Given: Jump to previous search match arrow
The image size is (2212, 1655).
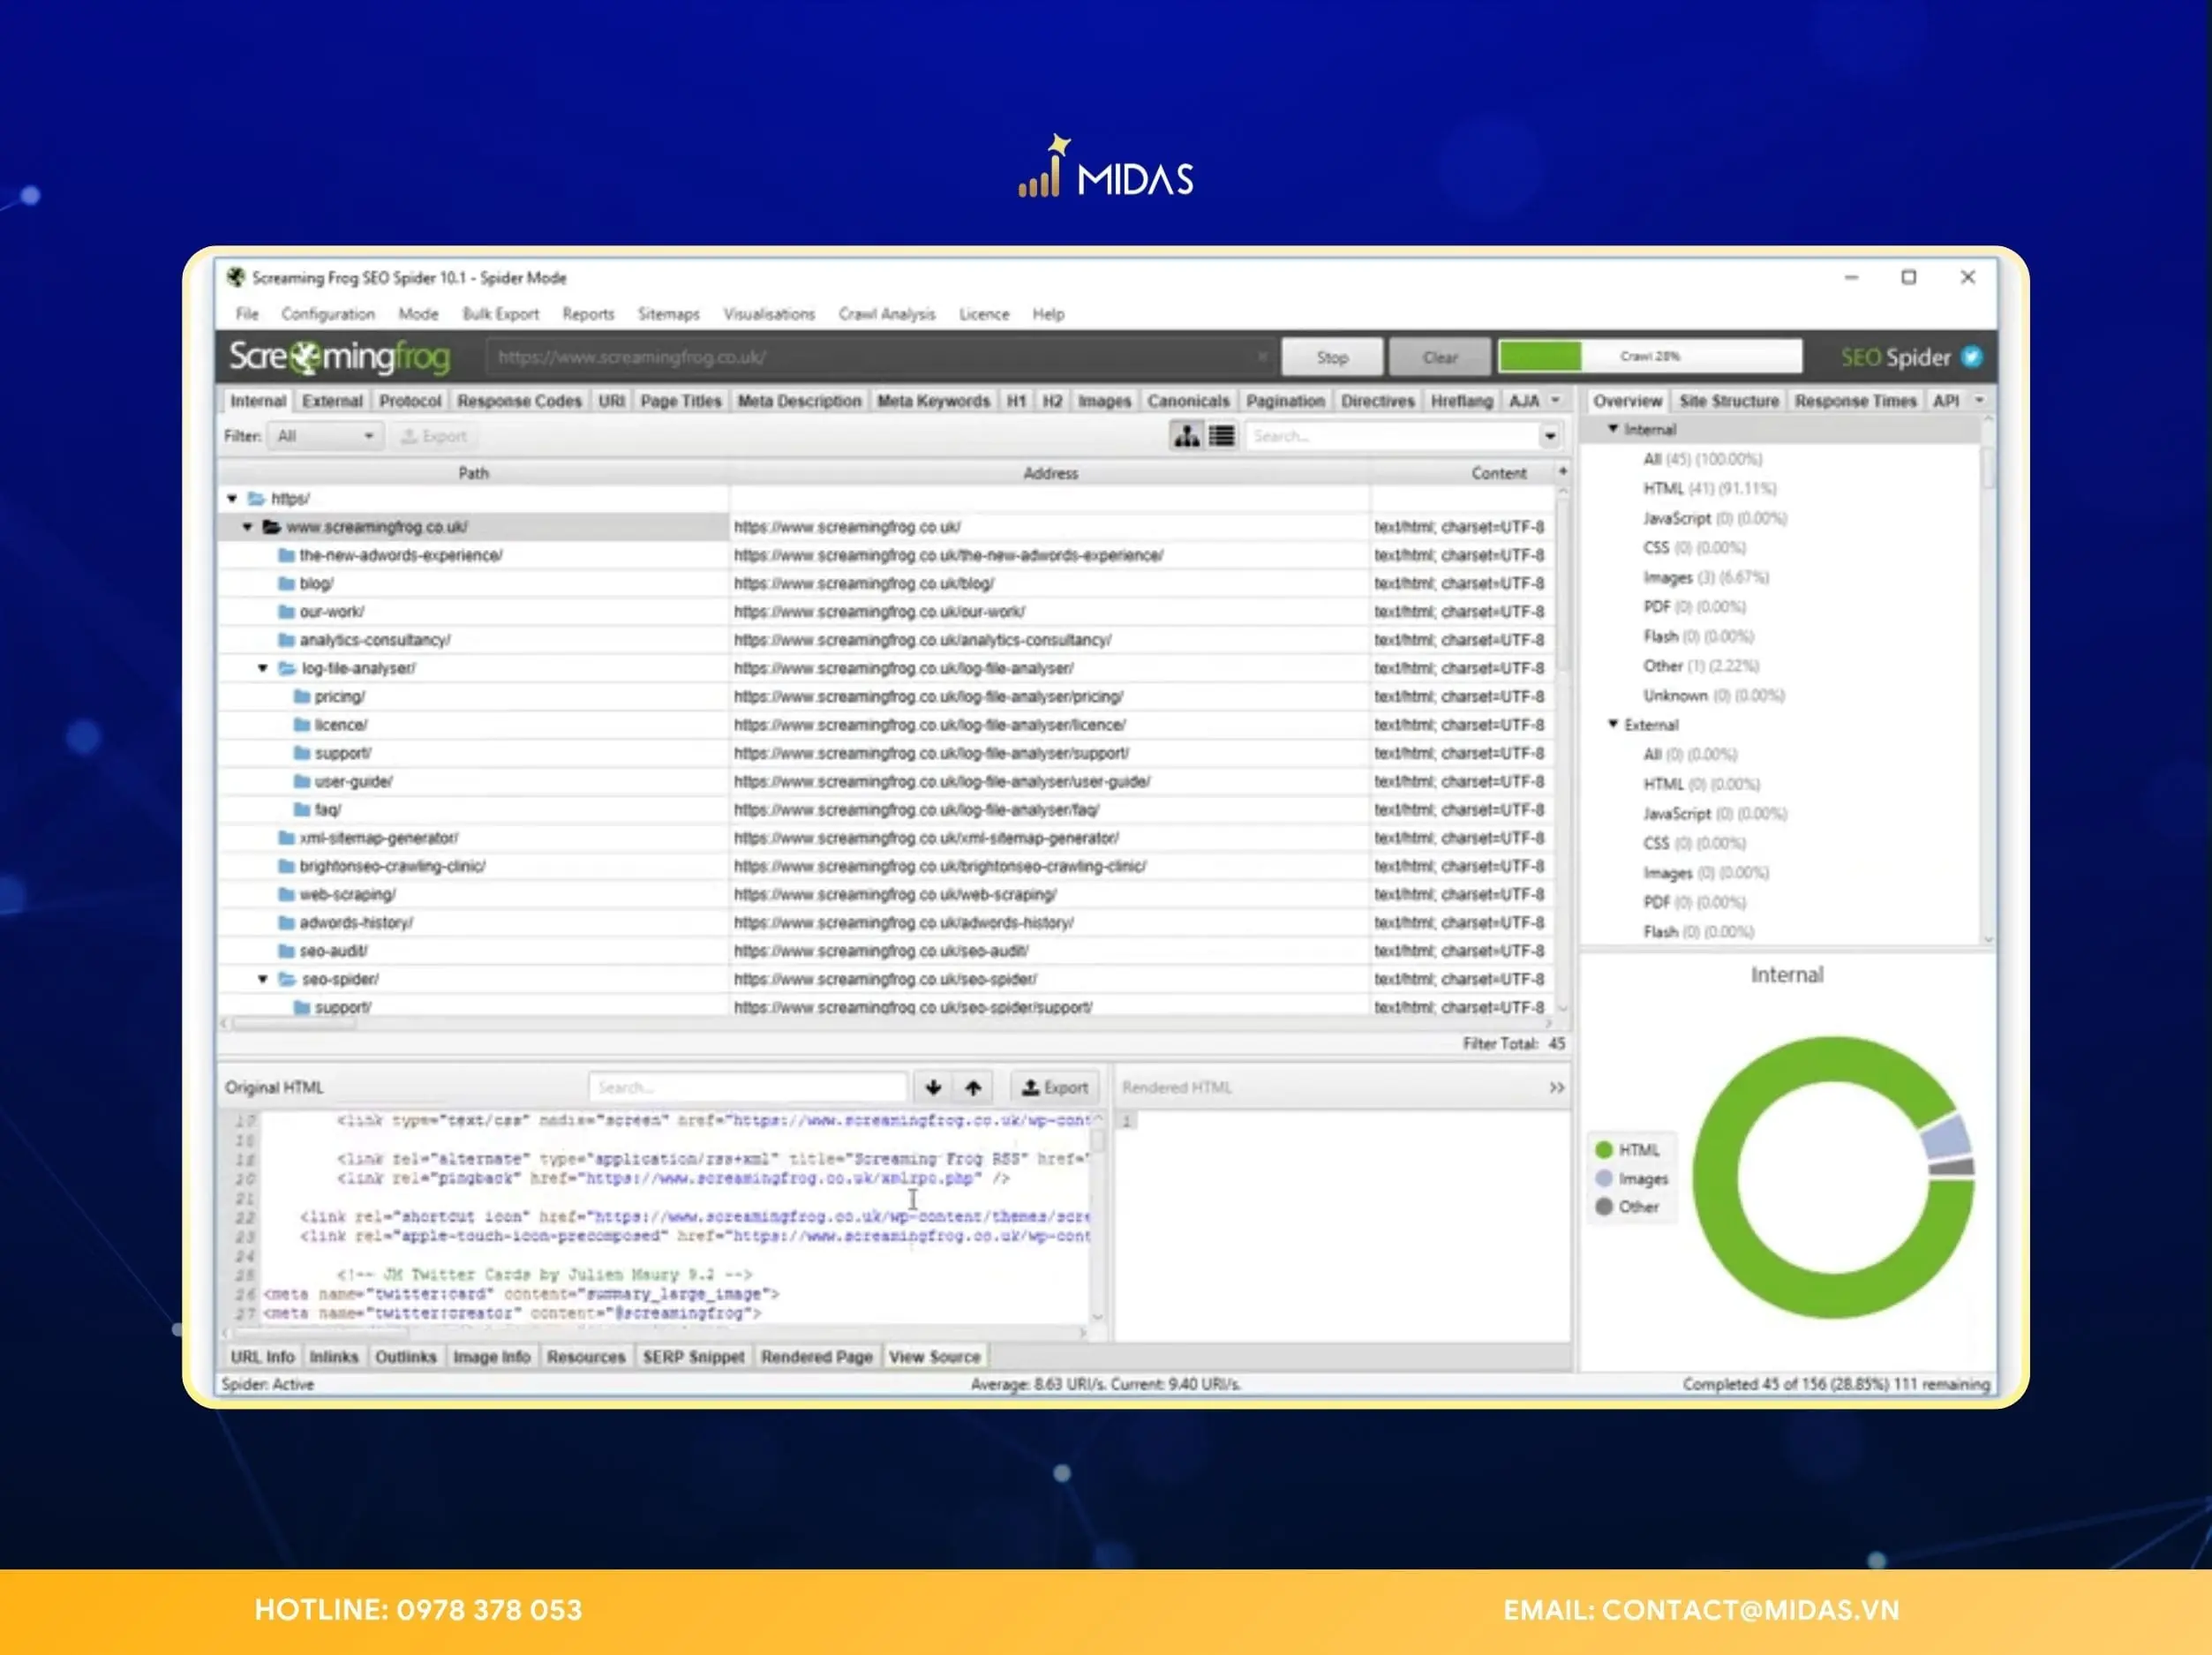Looking at the screenshot, I should (x=973, y=1087).
